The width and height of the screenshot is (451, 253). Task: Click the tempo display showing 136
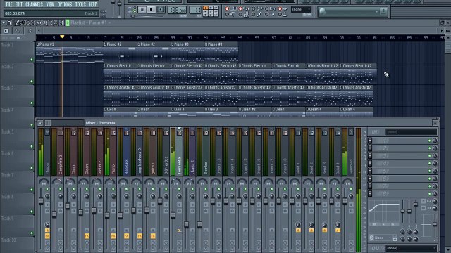(x=177, y=10)
